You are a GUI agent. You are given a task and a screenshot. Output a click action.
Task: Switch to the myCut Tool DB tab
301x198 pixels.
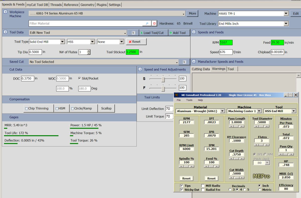[38, 5]
